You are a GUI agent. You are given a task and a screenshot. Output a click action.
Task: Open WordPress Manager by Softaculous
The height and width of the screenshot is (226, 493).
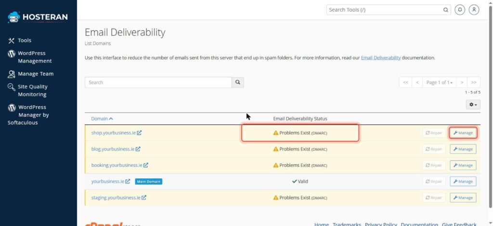tap(28, 115)
